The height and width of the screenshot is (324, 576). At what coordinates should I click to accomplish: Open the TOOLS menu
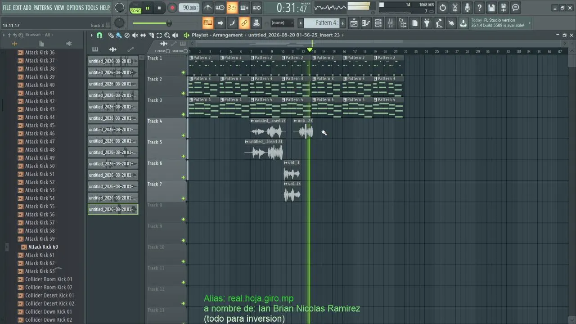pos(92,8)
